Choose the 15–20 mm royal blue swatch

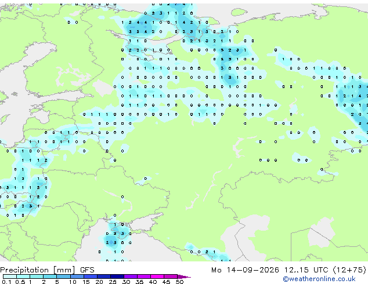(90, 276)
